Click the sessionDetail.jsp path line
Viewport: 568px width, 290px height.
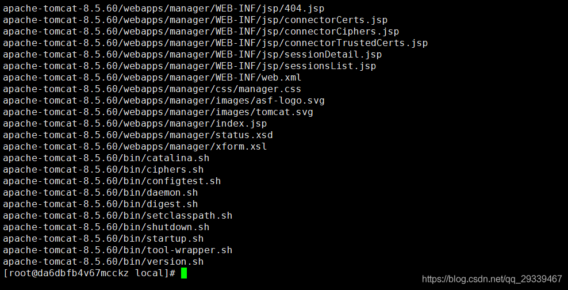[193, 54]
